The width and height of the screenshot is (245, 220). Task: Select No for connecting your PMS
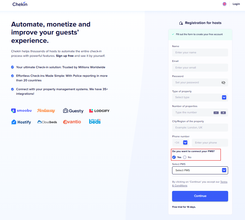point(185,157)
